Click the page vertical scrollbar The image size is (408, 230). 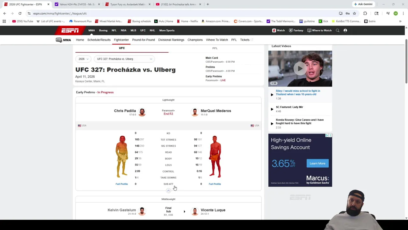tap(406, 61)
